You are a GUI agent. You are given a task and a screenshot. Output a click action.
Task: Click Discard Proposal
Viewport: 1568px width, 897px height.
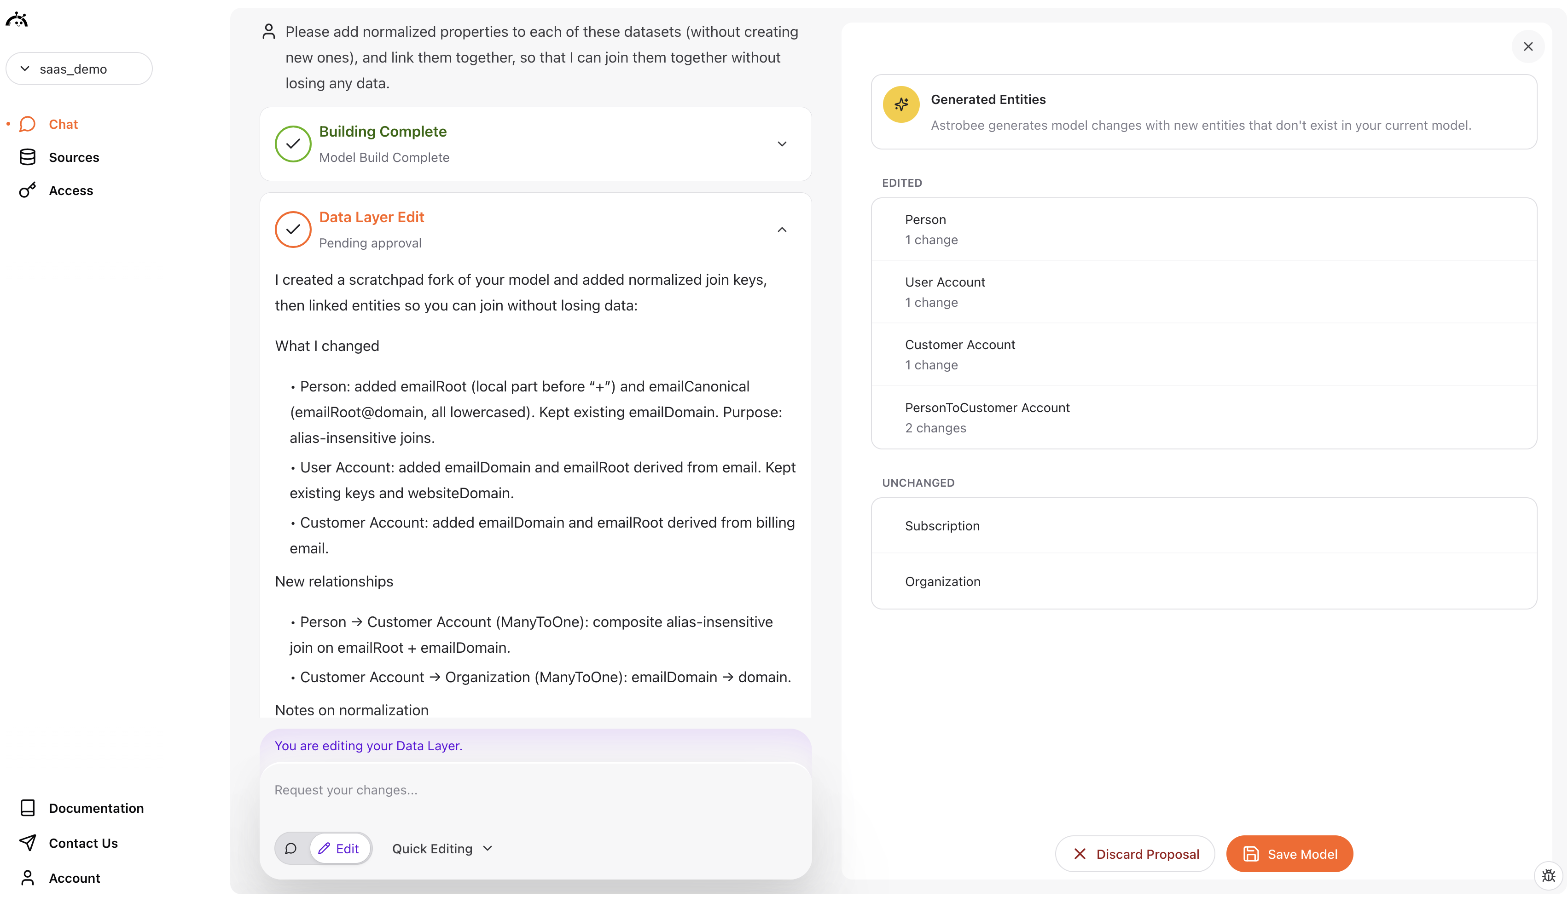[1135, 853]
